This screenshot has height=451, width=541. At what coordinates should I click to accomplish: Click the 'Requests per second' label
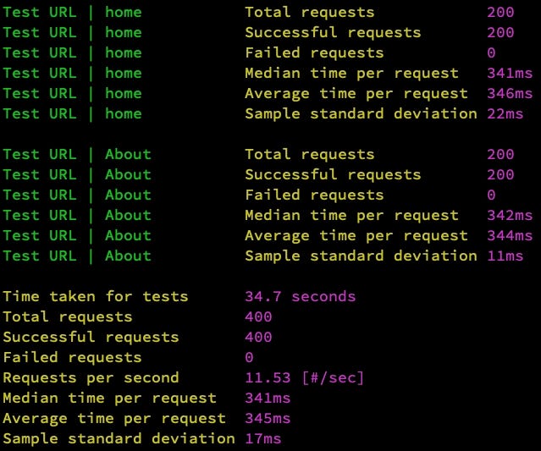[x=91, y=378]
